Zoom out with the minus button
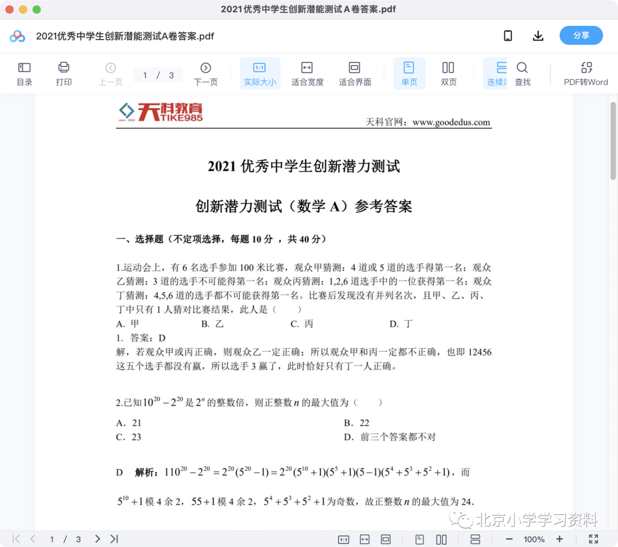 509,539
